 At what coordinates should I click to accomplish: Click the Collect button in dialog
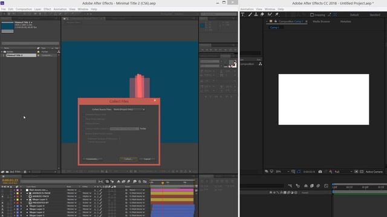(x=128, y=159)
